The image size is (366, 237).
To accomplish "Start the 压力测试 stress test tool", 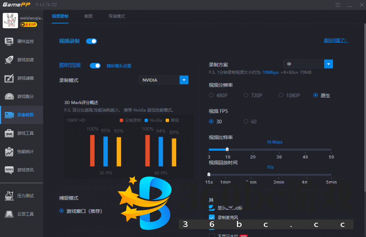I will pyautogui.click(x=21, y=196).
